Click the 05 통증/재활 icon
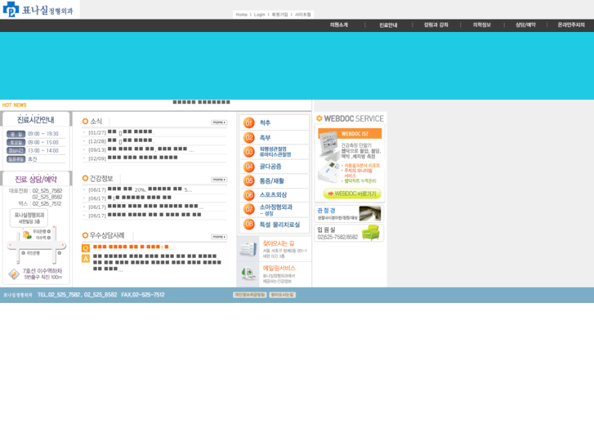 [249, 180]
